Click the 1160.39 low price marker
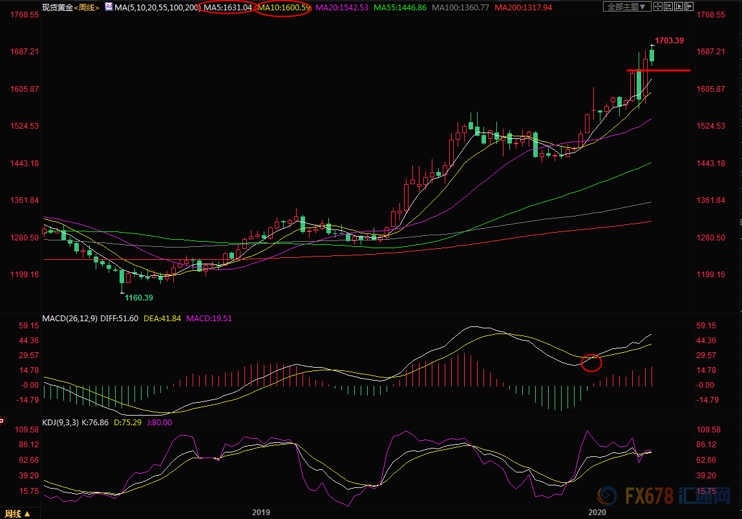This screenshot has height=519, width=742. pyautogui.click(x=138, y=297)
